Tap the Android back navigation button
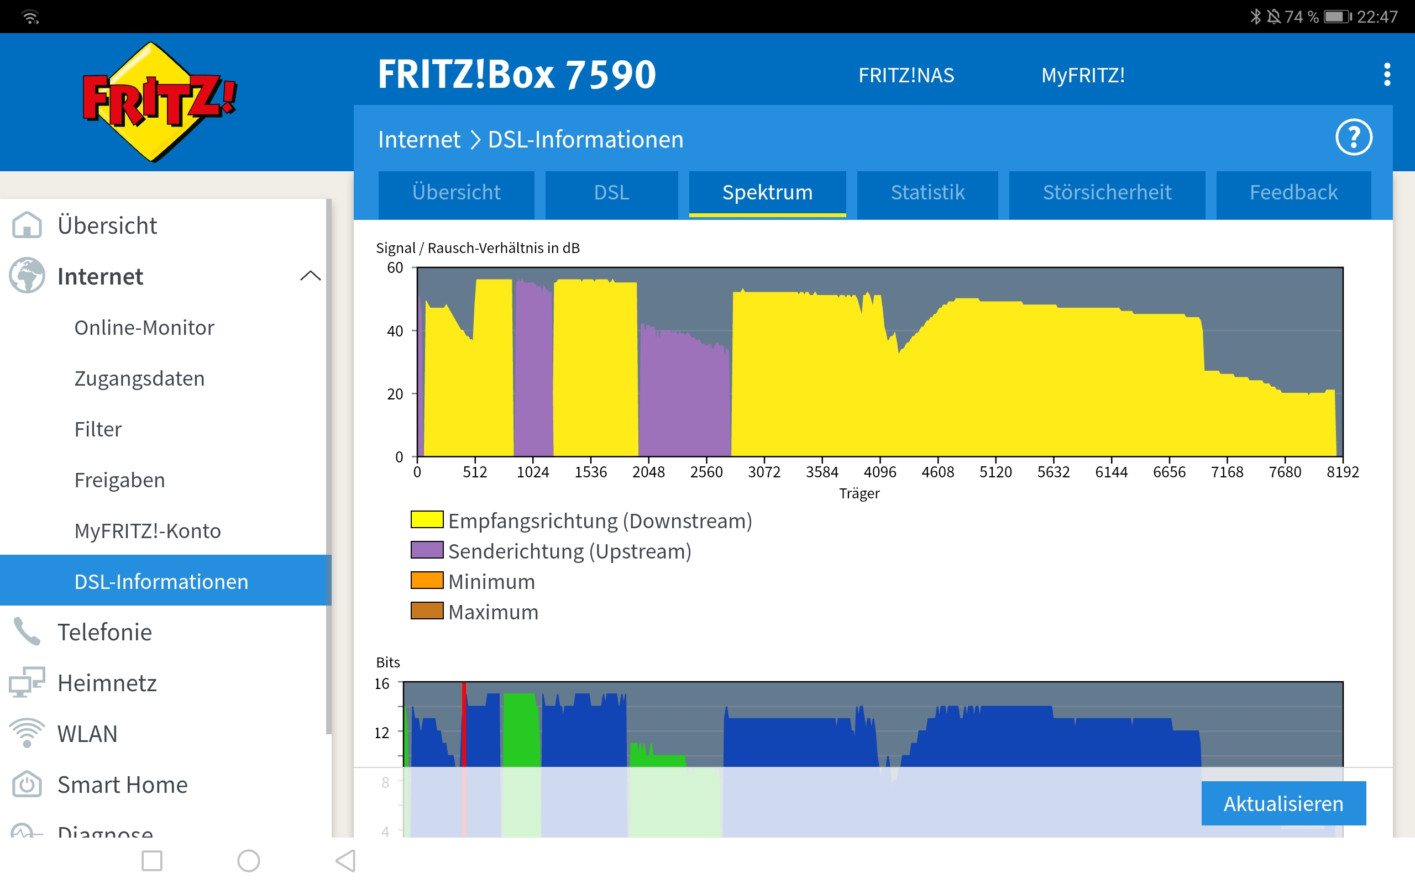This screenshot has height=884, width=1415. coord(345,861)
